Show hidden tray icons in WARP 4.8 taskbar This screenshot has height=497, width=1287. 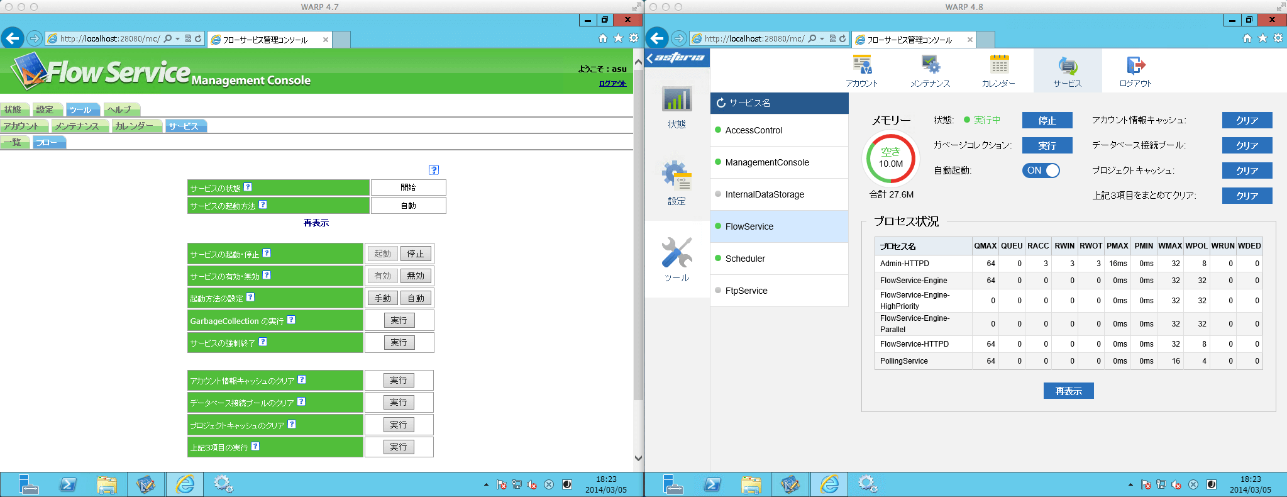pyautogui.click(x=1130, y=484)
